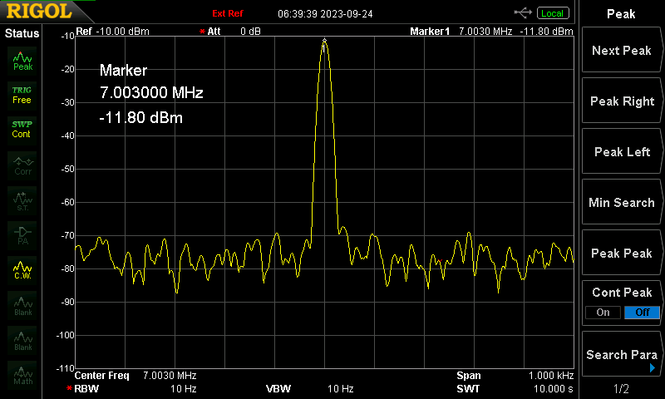Click the 1/2 menu page indicator
This screenshot has height=399, width=665.
(621, 388)
